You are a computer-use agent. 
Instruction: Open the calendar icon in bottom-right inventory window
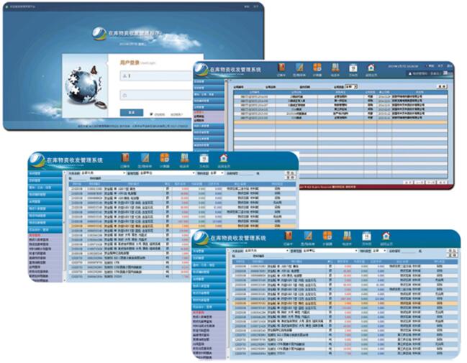coord(367,236)
